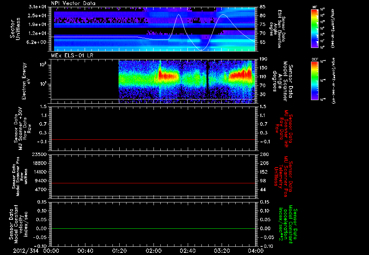369x255 pixels.
Task: Click the 1.9e+01 sector tick value
Action: (37, 24)
